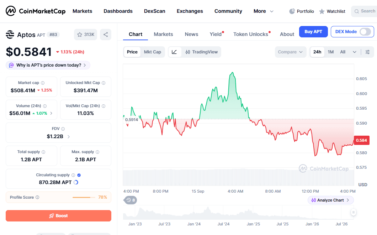377x235 pixels.
Task: Open DexScan in the top navigation
Action: pos(155,11)
